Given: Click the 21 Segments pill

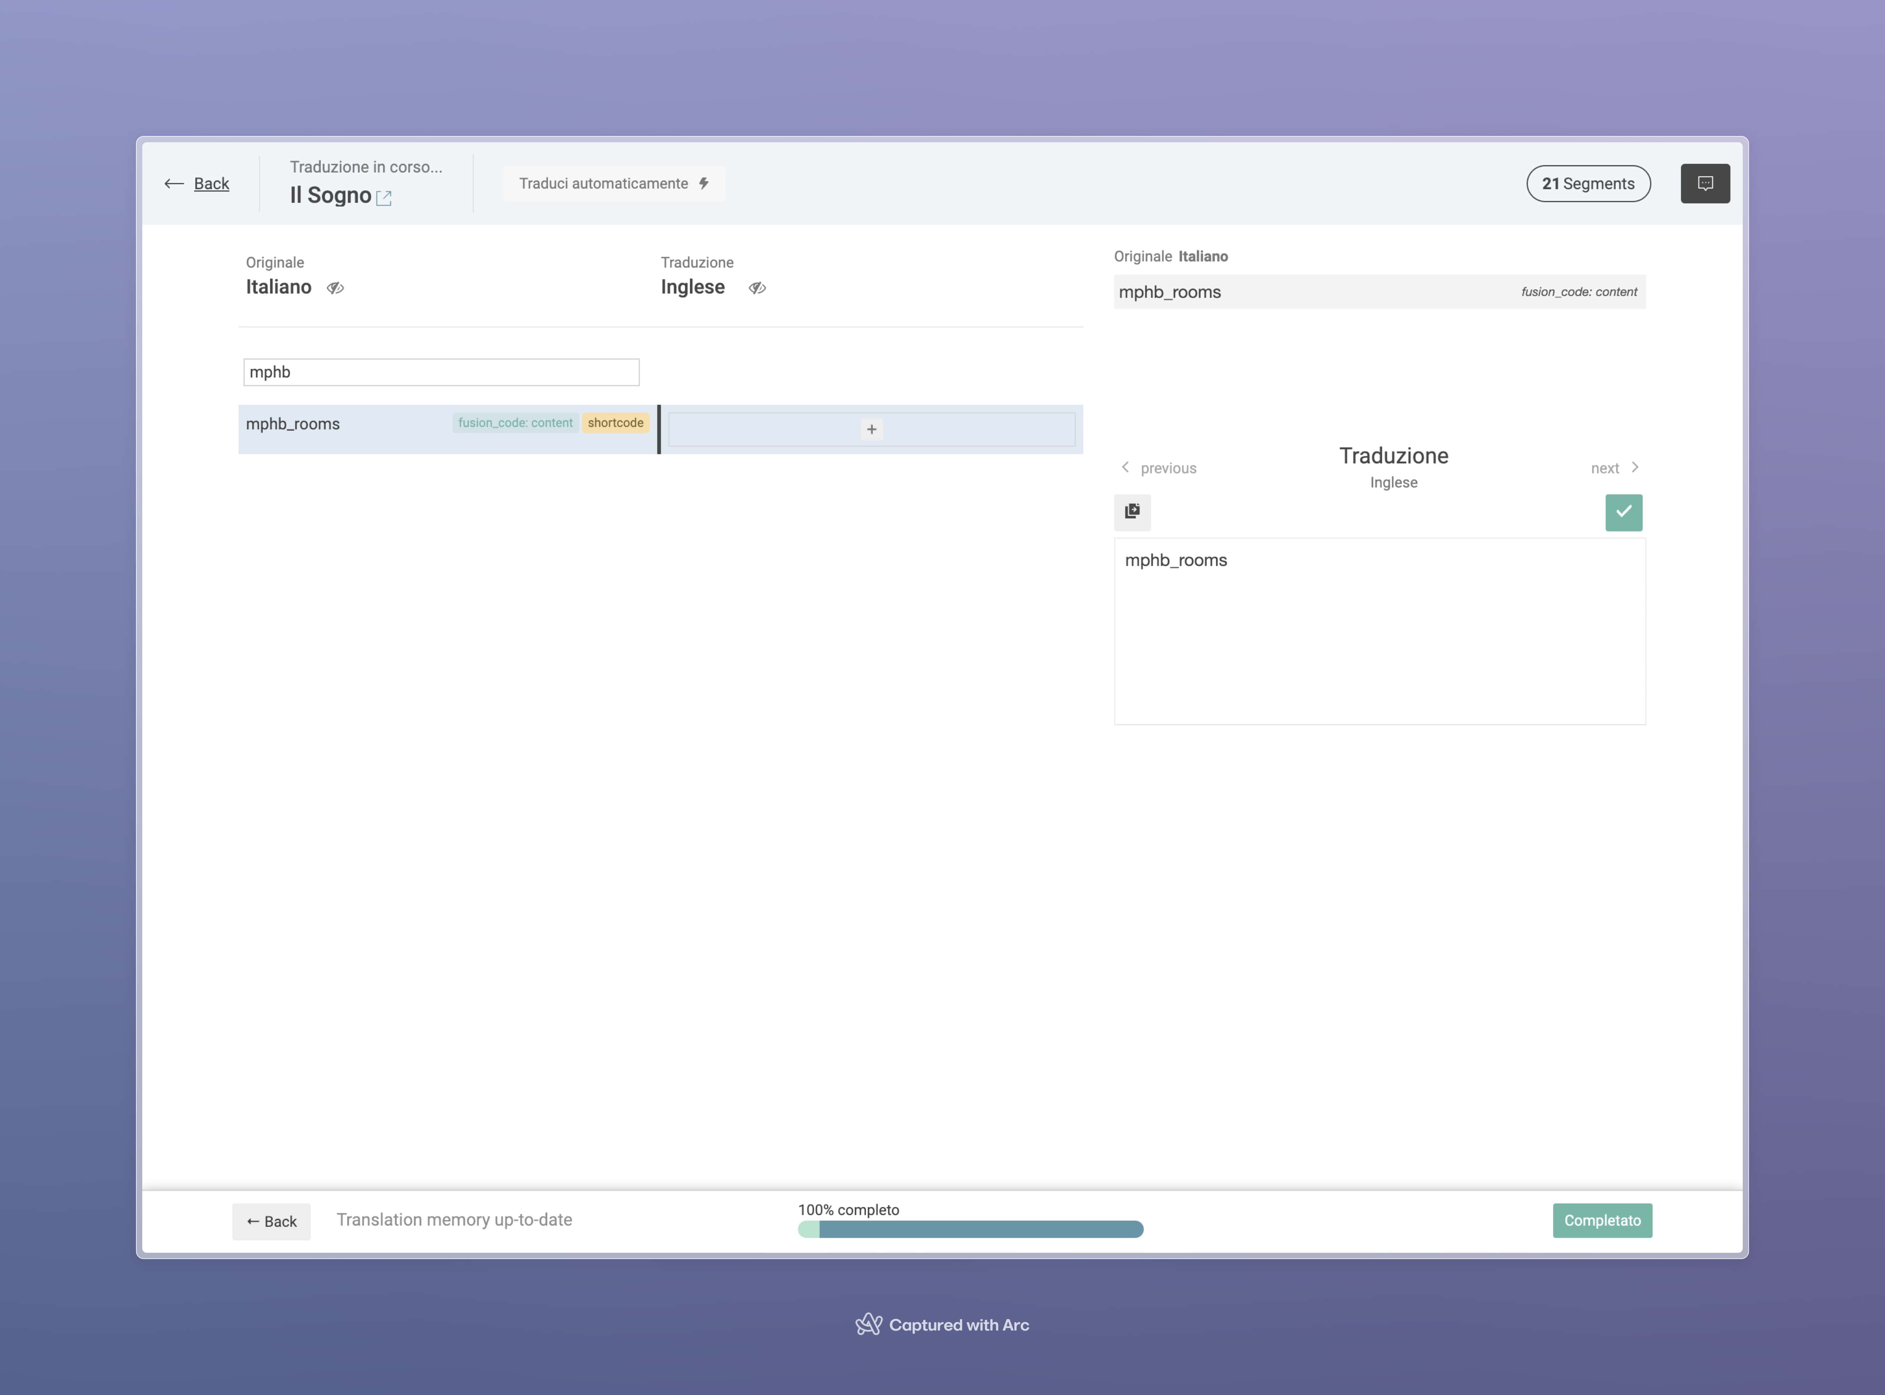Looking at the screenshot, I should [1588, 183].
